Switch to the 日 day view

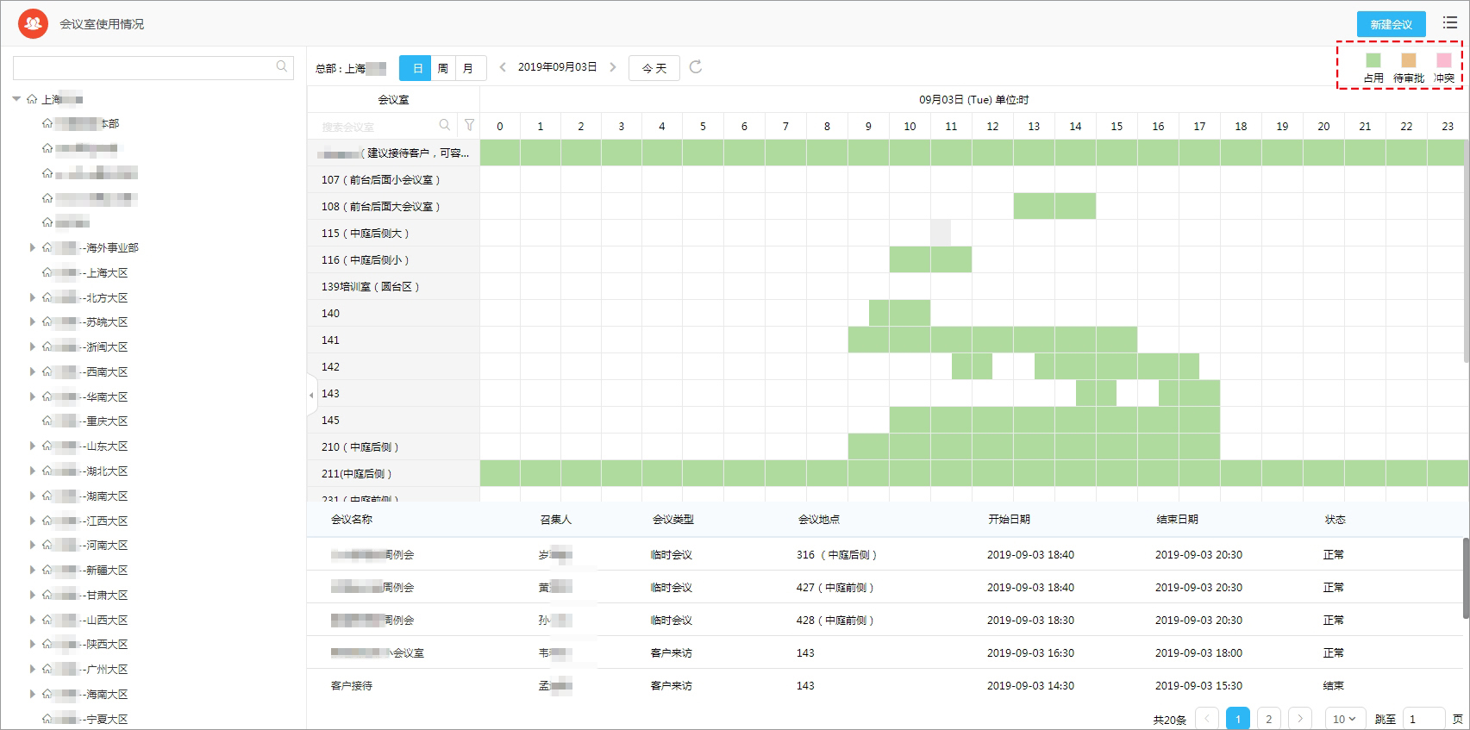tap(417, 68)
